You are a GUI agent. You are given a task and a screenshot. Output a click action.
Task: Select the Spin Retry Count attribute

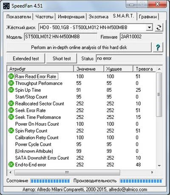click(31, 131)
